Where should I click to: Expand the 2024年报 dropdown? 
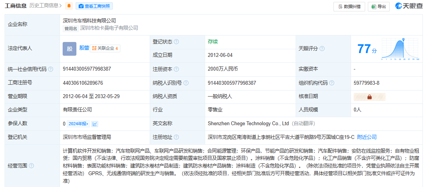click(x=78, y=124)
